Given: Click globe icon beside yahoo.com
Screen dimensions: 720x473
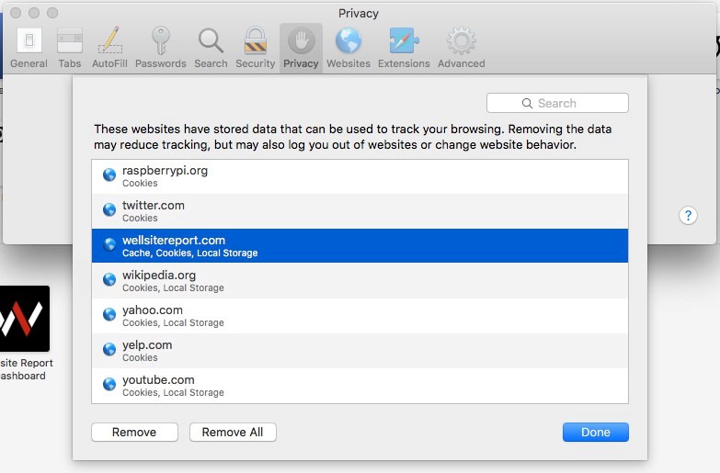Looking at the screenshot, I should point(109,314).
